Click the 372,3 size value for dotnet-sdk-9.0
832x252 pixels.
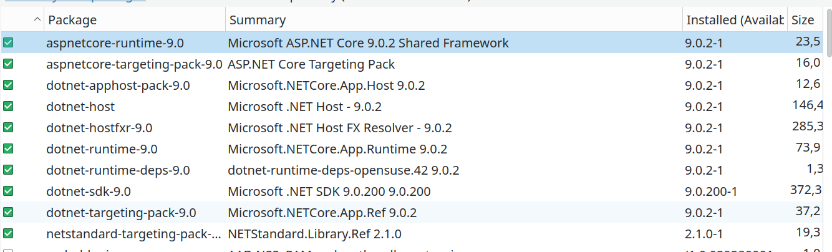pyautogui.click(x=806, y=190)
